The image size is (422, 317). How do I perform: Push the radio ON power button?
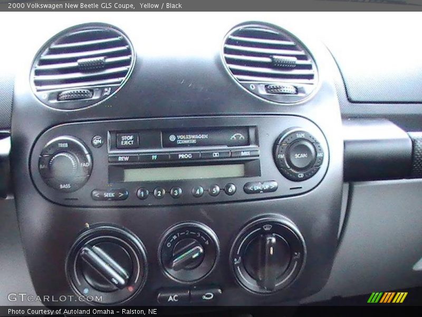(97, 141)
